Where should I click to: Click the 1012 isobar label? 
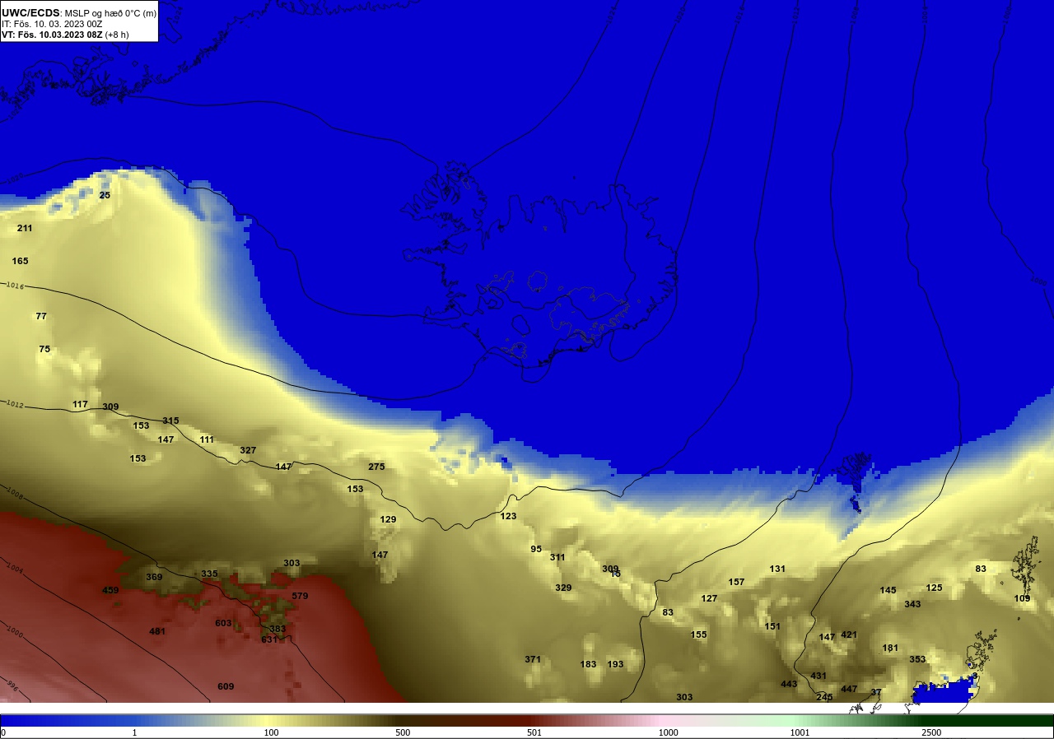tap(15, 404)
